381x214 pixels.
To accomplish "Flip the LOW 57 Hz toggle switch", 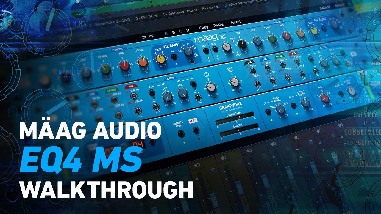I will tap(273, 81).
